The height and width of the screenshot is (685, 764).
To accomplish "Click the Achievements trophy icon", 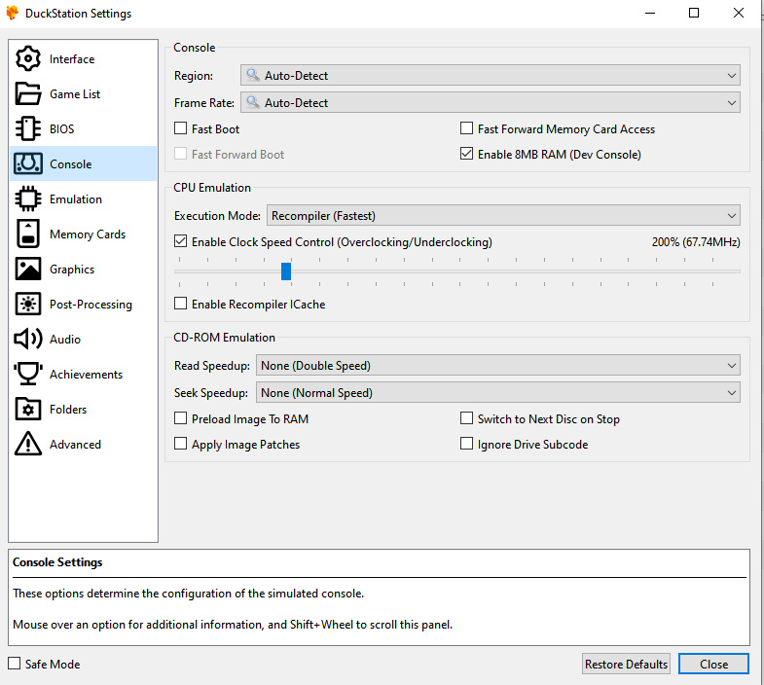I will [x=28, y=375].
